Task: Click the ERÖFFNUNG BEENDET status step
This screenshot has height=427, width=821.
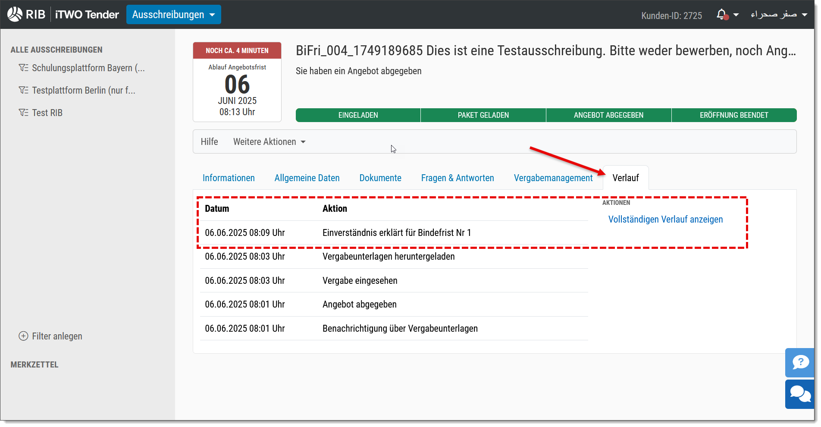Action: coord(734,115)
